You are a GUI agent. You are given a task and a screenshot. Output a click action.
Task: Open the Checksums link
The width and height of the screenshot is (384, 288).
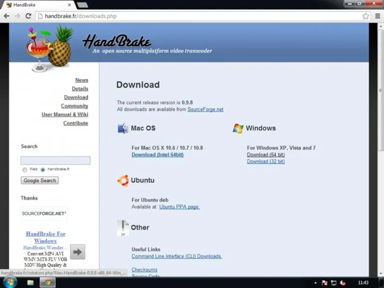(x=145, y=269)
